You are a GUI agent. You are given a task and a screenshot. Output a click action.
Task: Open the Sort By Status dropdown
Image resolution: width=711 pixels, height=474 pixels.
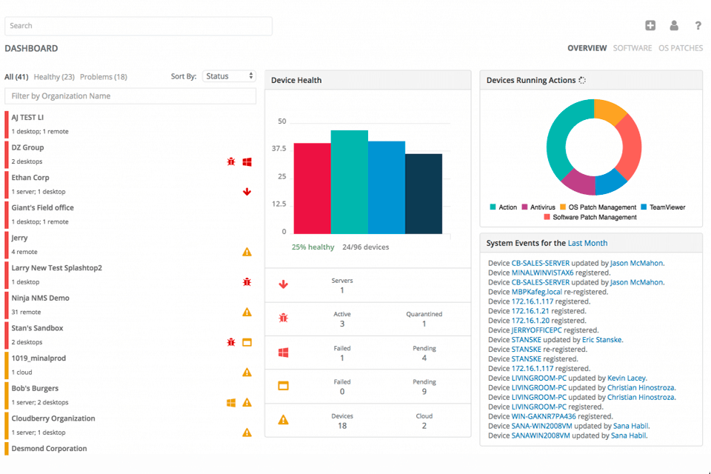230,75
